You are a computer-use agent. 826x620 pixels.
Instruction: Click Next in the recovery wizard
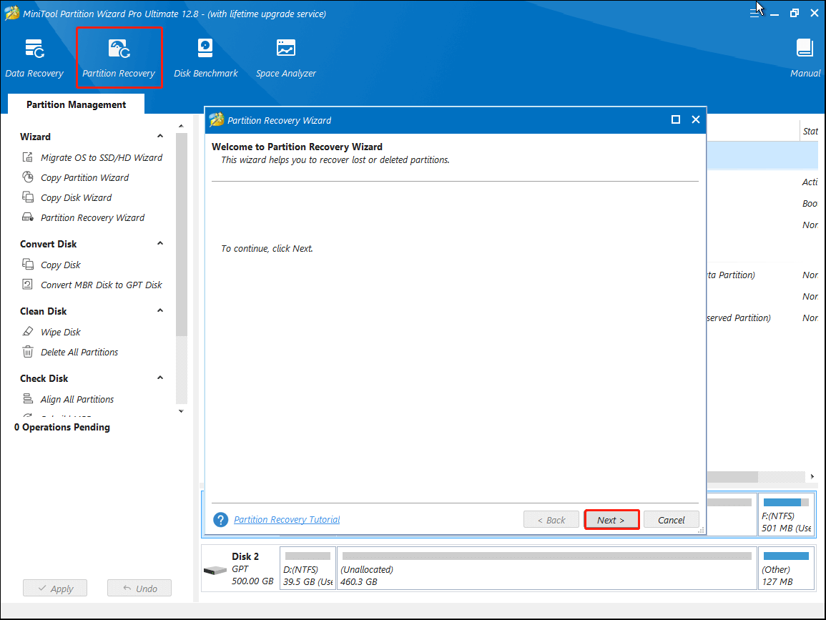click(x=611, y=520)
